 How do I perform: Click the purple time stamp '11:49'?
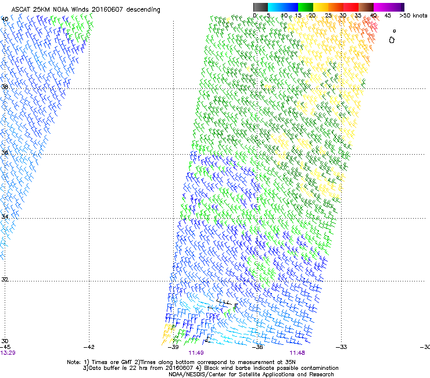[196, 353]
